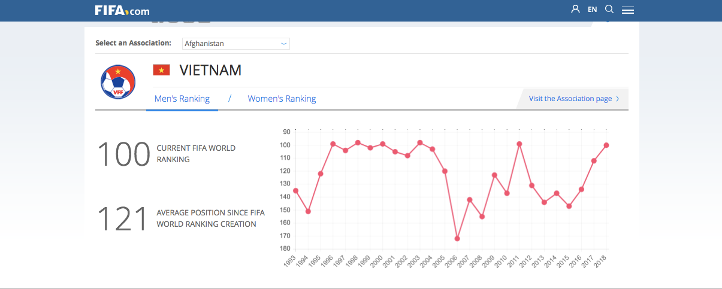Open the user account icon
The width and height of the screenshot is (722, 289).
click(576, 10)
